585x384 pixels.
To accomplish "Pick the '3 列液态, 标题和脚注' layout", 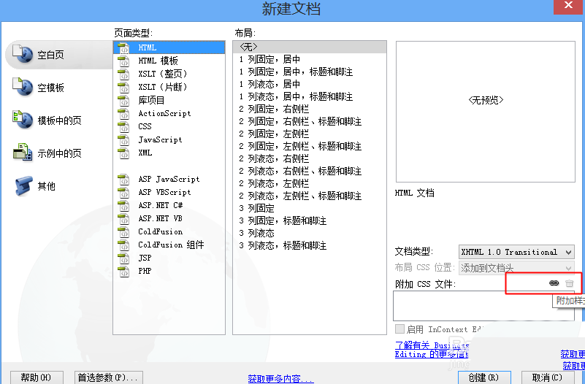I will tap(283, 245).
